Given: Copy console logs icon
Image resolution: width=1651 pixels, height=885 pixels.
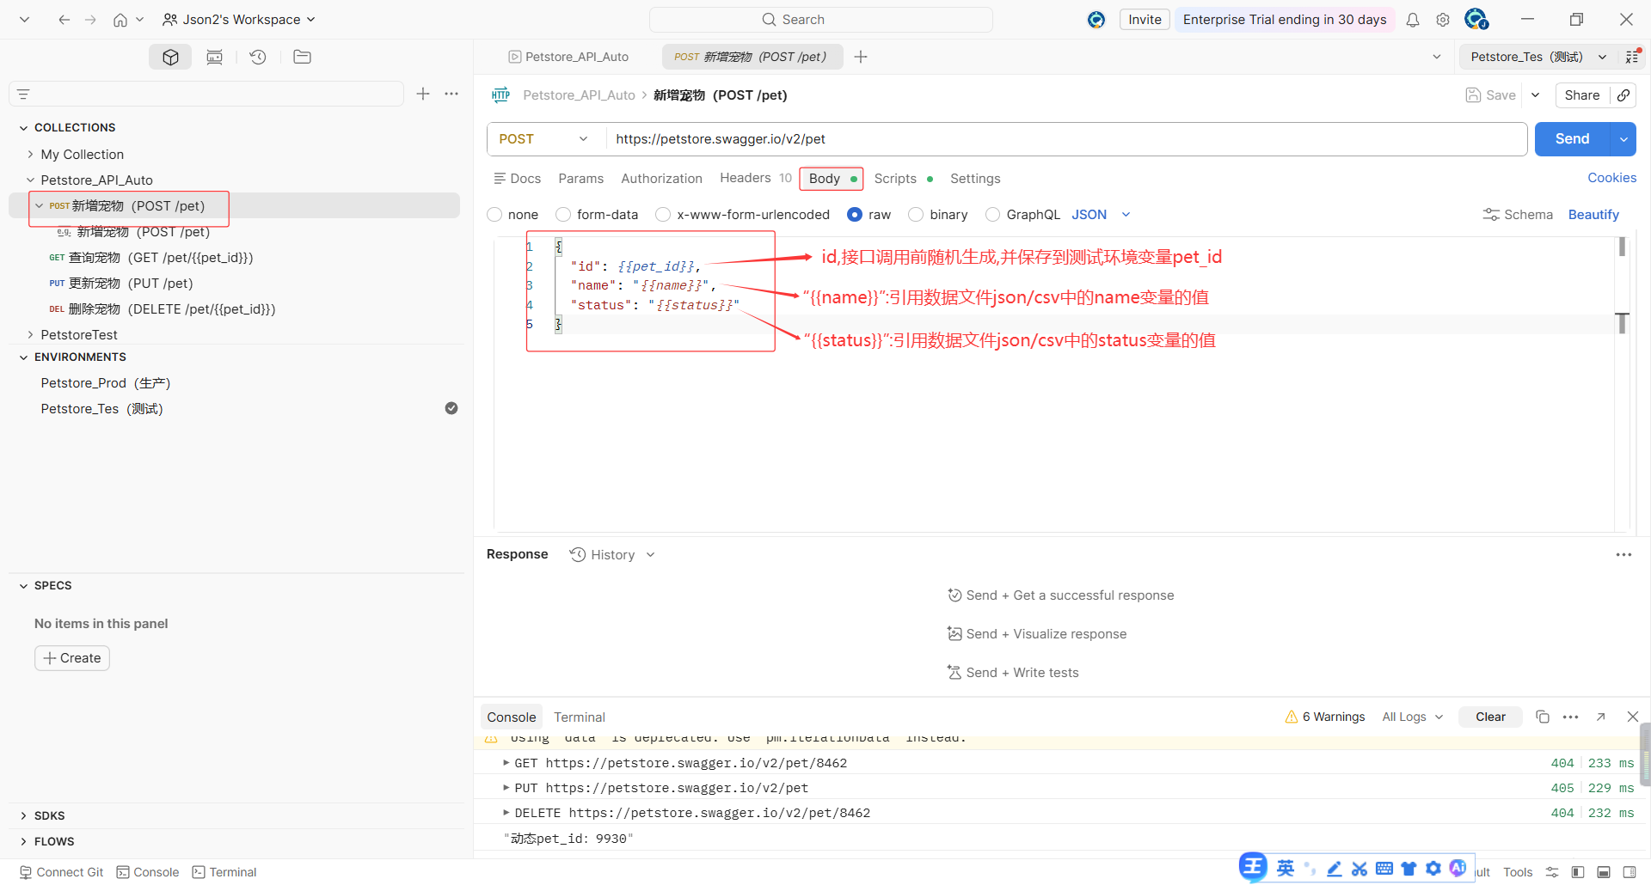Looking at the screenshot, I should point(1542,717).
